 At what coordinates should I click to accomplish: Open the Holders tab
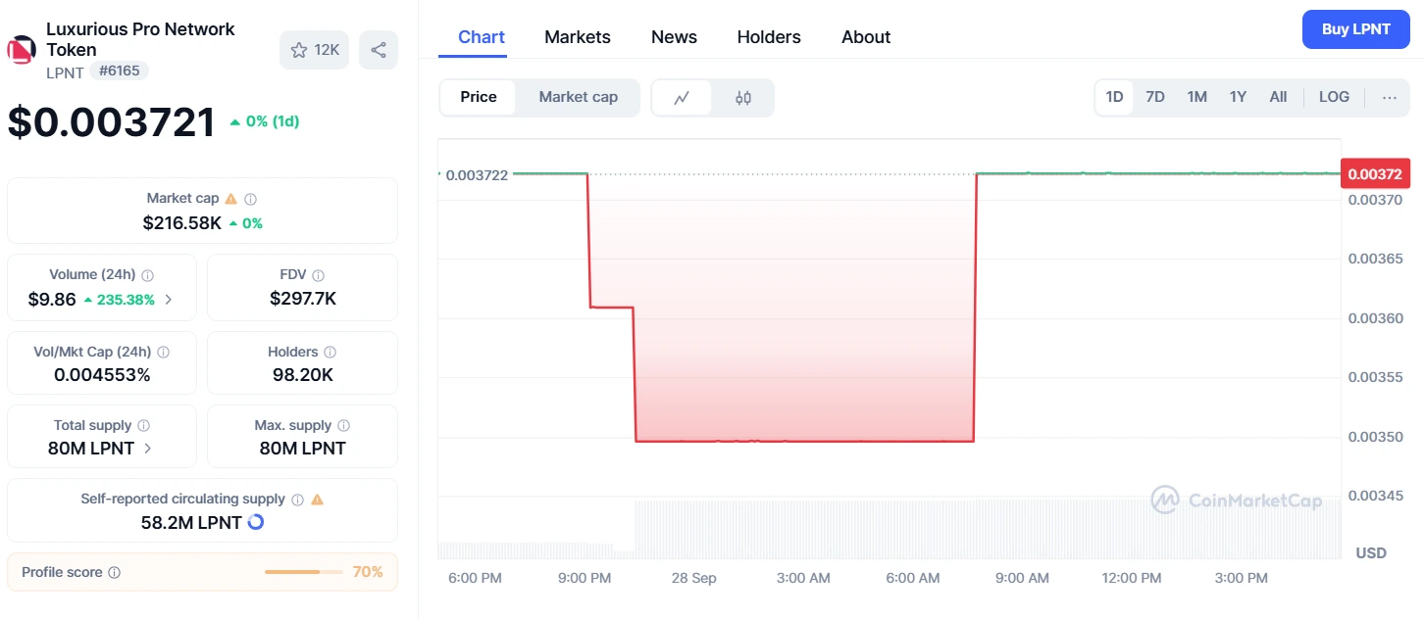769,37
